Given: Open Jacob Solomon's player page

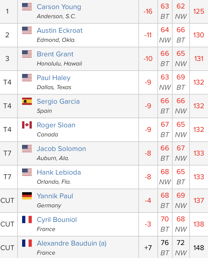Looking at the screenshot, I should [61, 149].
